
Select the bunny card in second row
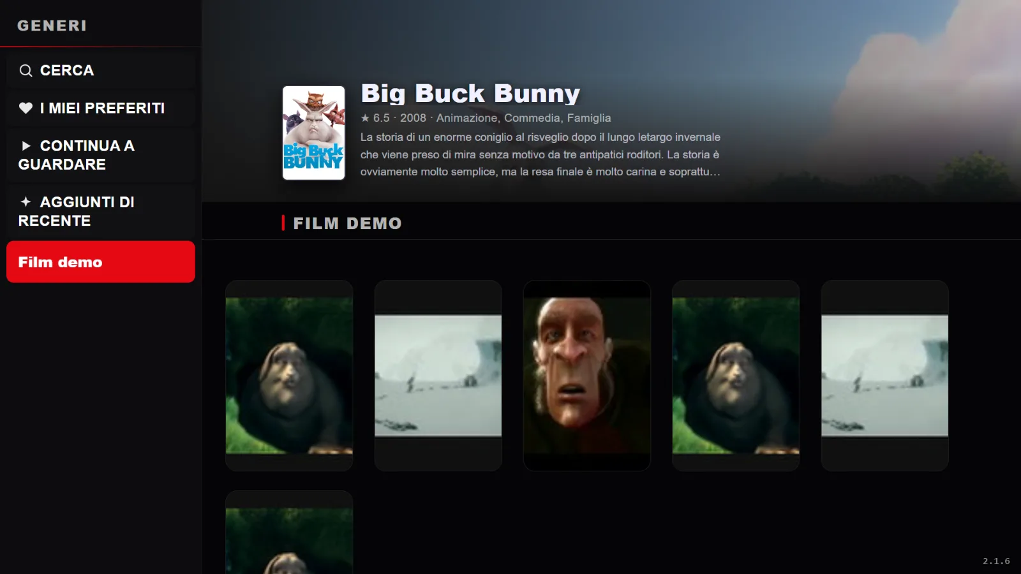pos(289,533)
